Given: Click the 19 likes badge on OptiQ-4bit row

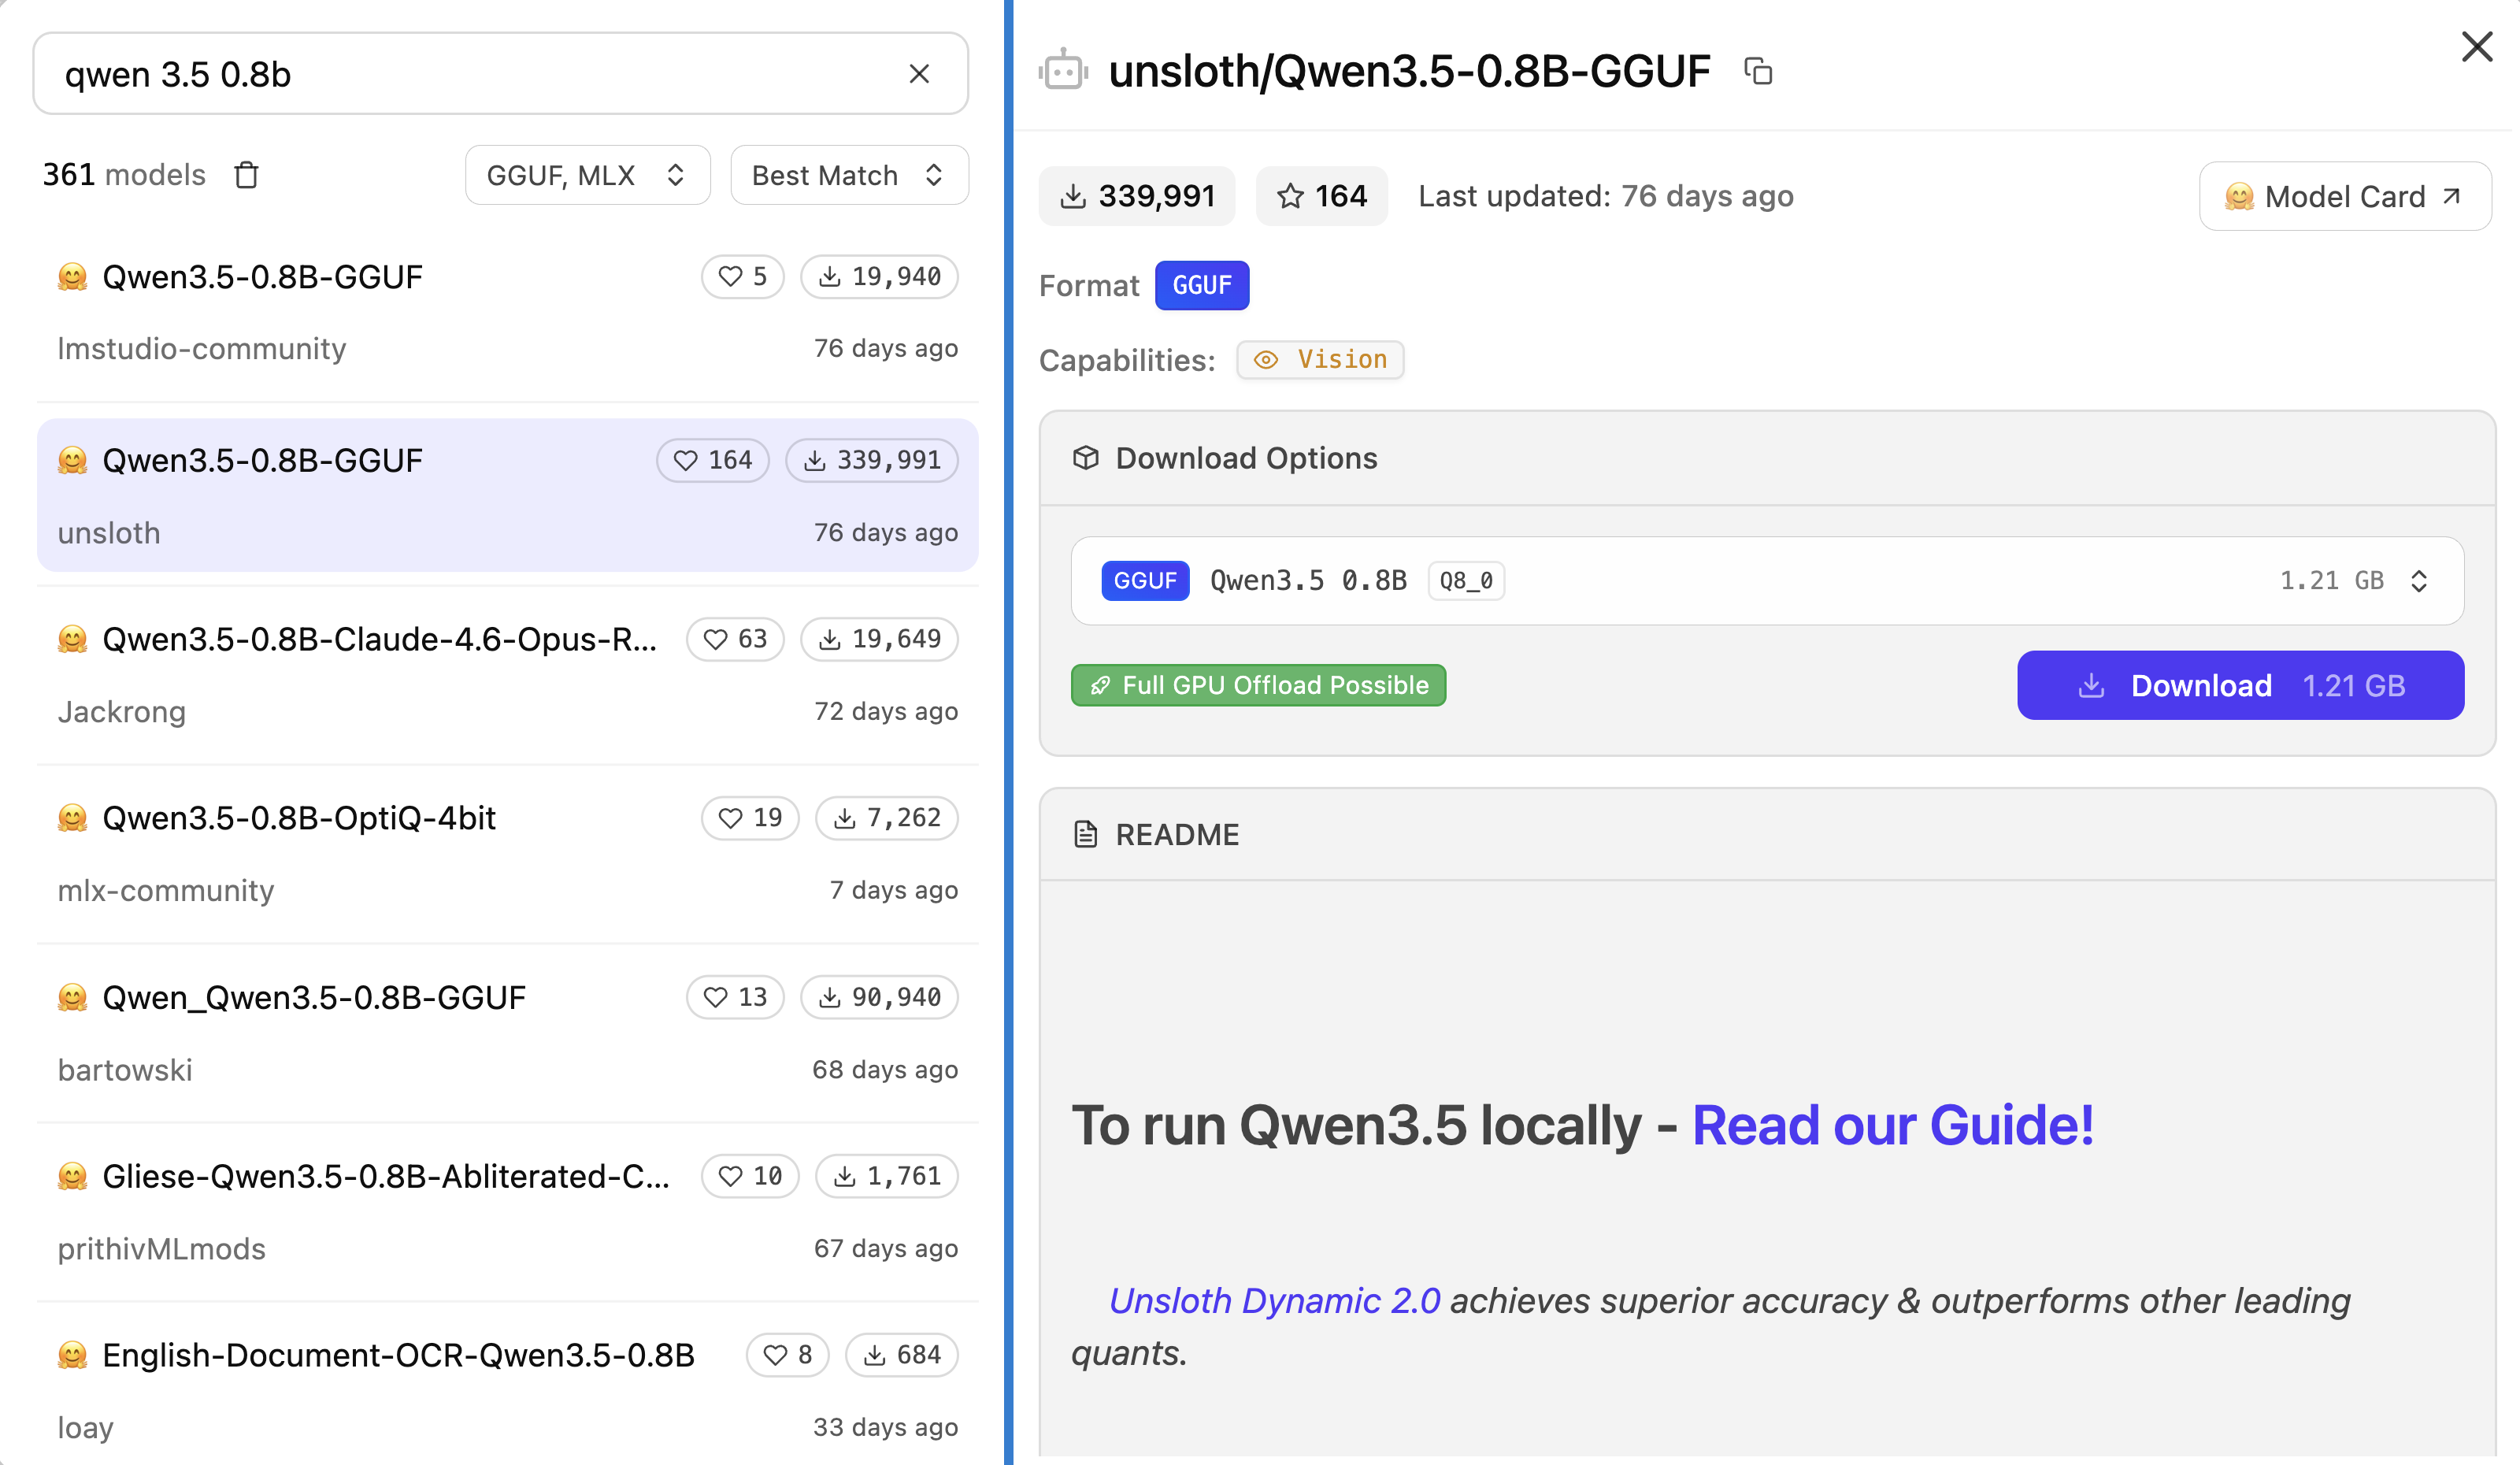Looking at the screenshot, I should coord(750,818).
